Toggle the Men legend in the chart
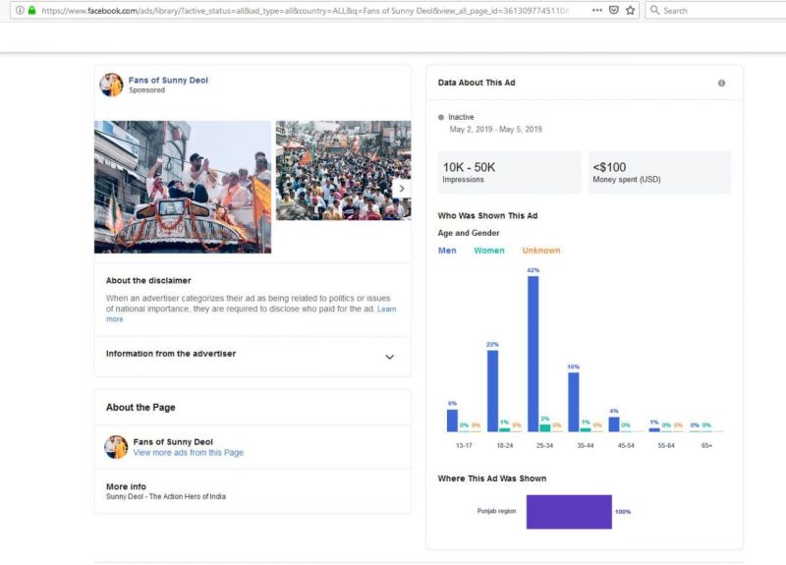The image size is (786, 565). click(446, 251)
